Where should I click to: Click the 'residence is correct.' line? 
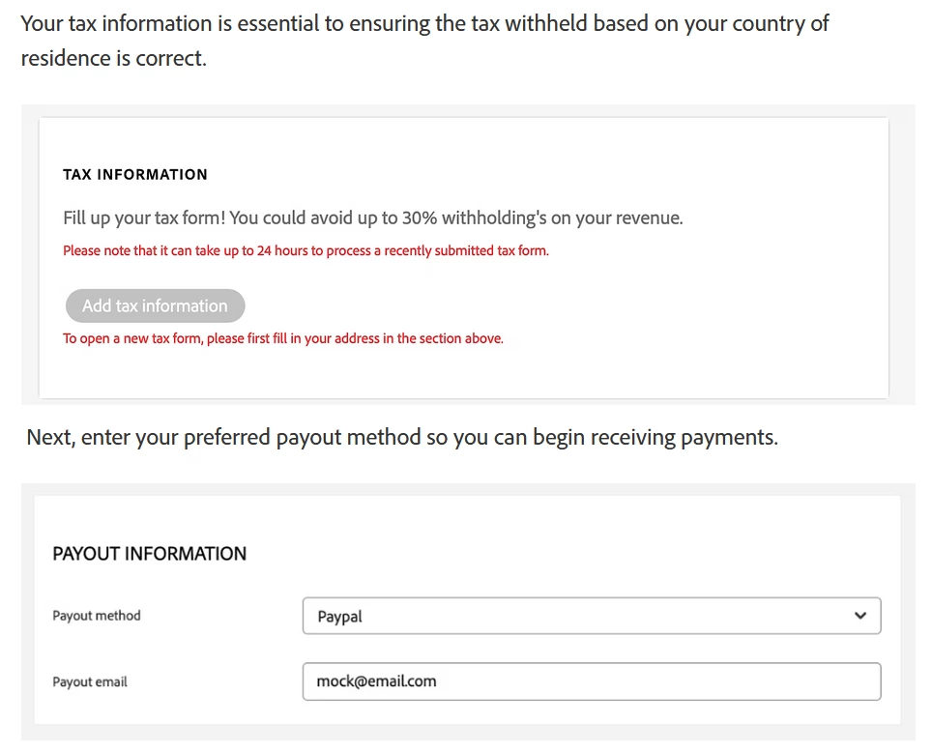113,58
